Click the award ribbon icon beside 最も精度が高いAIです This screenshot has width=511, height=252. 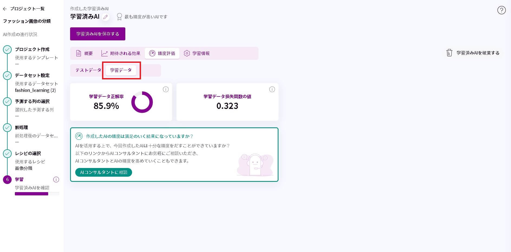click(x=119, y=17)
